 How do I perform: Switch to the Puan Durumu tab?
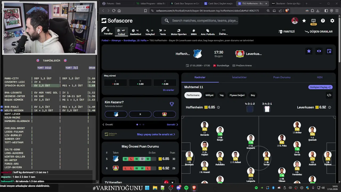click(x=282, y=77)
